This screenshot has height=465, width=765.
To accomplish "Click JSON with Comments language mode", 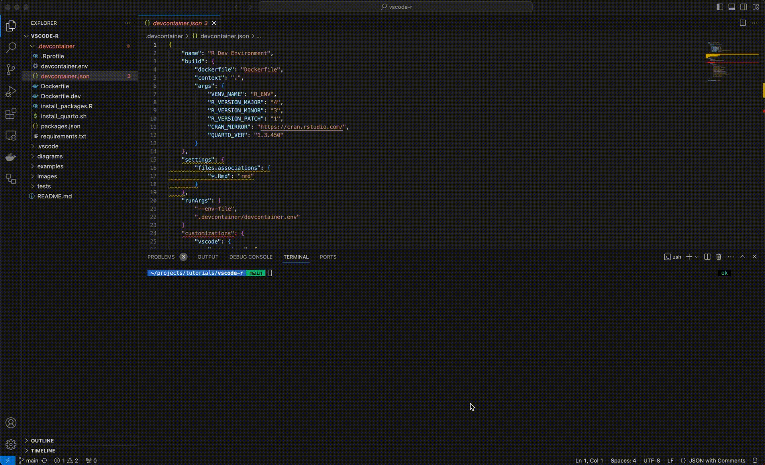I will coord(717,461).
